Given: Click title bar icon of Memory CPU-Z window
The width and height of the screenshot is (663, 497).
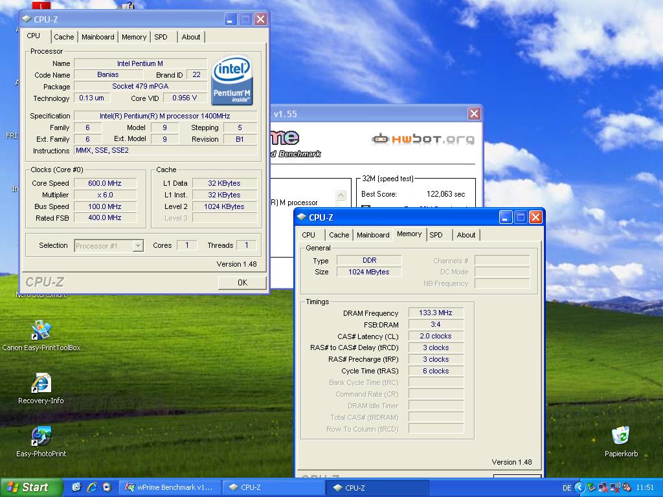Looking at the screenshot, I should (x=302, y=217).
